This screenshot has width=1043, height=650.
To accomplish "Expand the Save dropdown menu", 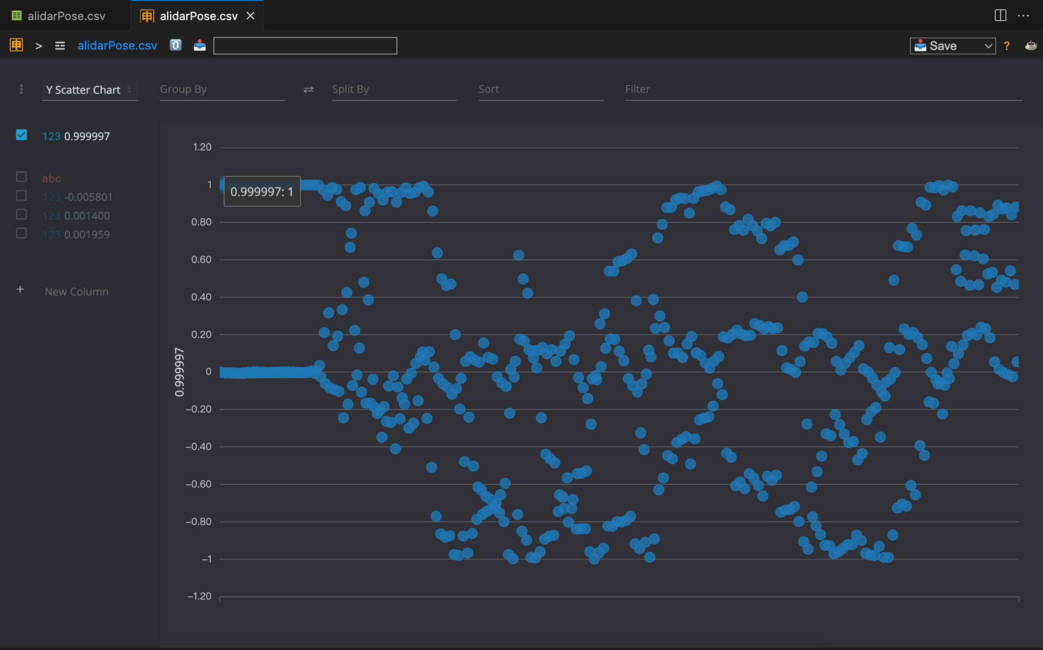I will click(x=988, y=46).
